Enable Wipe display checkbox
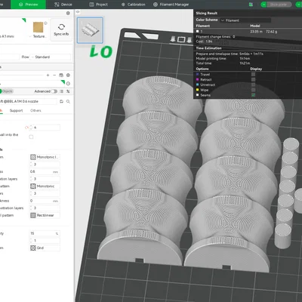This screenshot has height=302, width=302. point(253,90)
